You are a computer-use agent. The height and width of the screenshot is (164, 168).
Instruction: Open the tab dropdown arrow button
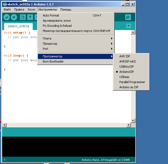tap(129, 26)
